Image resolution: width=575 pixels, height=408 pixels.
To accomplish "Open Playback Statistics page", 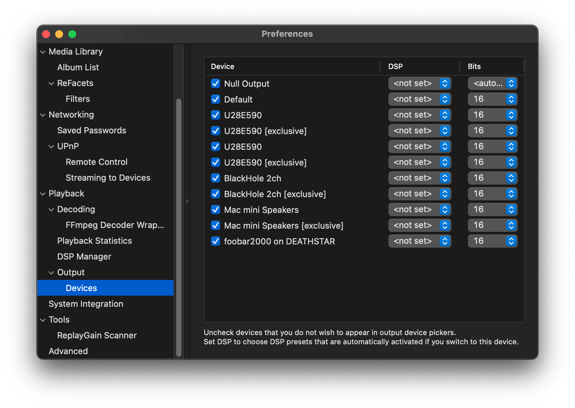I will coord(95,241).
